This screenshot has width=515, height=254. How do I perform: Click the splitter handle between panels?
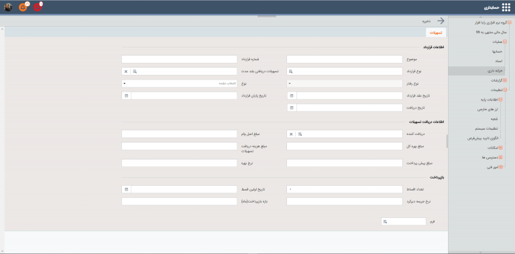[447, 142]
